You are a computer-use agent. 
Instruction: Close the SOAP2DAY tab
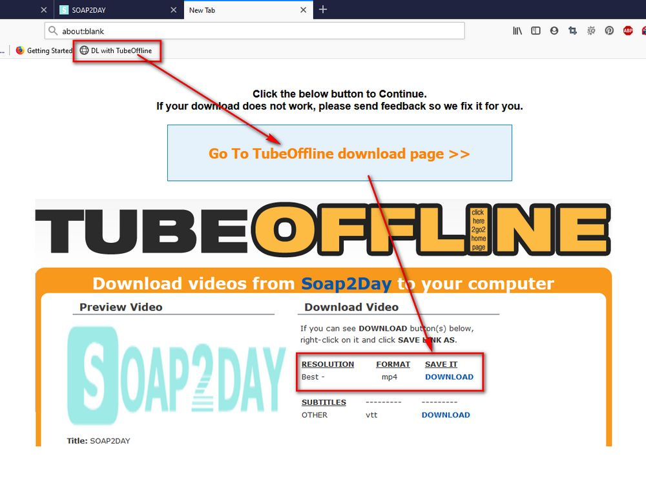173,10
